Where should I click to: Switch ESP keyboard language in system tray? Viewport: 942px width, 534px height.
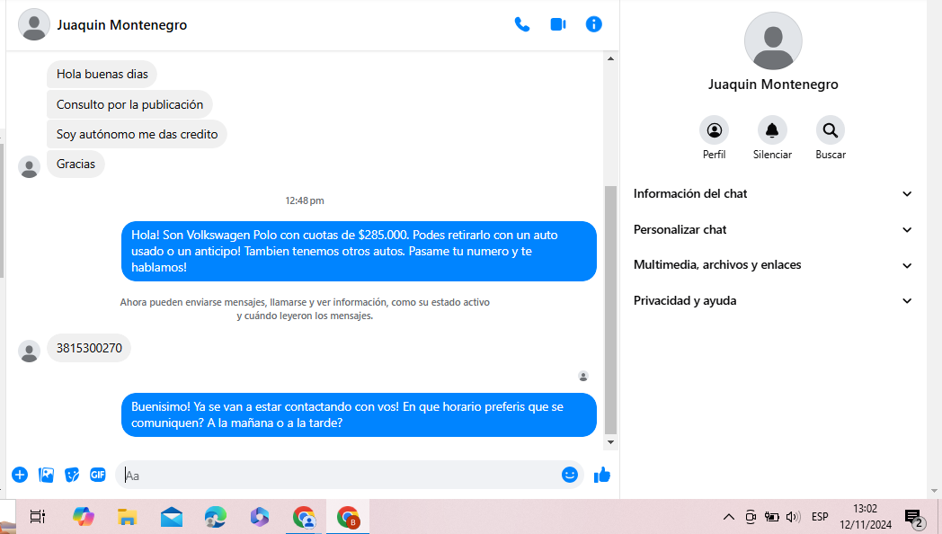(x=820, y=517)
